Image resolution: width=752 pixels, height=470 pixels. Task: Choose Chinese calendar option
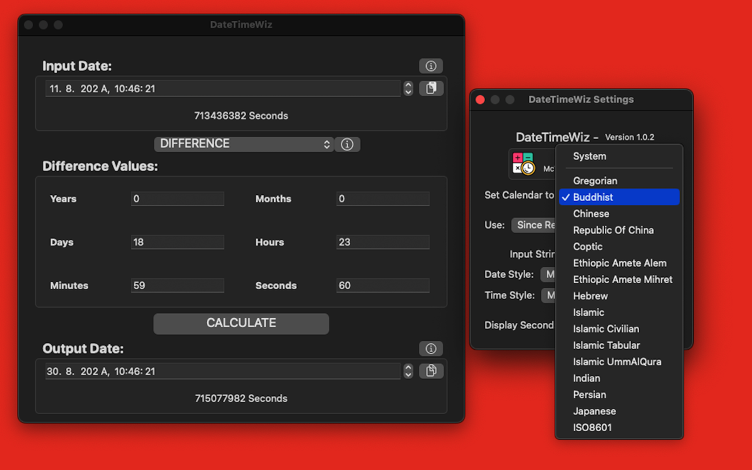coord(619,214)
